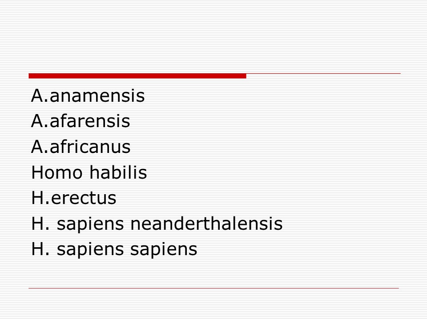The width and height of the screenshot is (427, 320).
Task: Click the H.erectus text line
Action: [74, 198]
